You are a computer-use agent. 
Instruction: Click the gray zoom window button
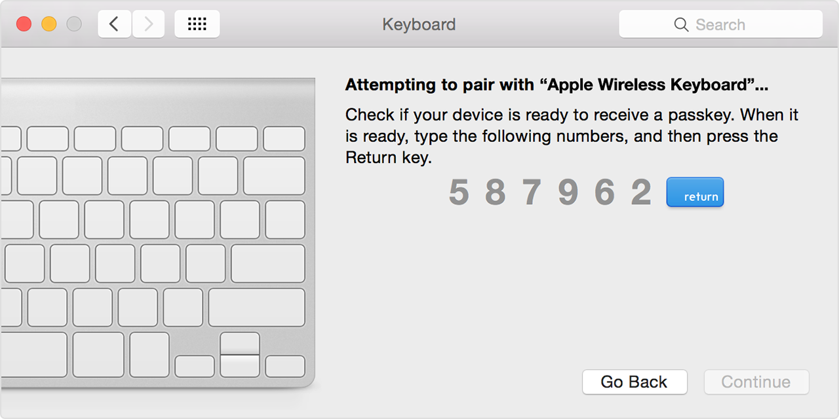[x=74, y=24]
